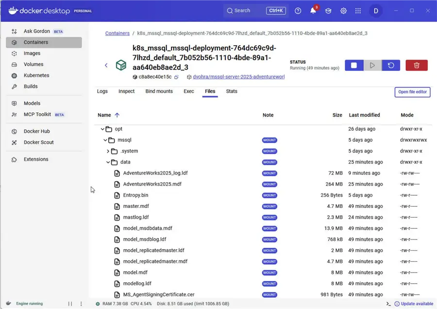Image resolution: width=437 pixels, height=309 pixels.
Task: Open the apps grid icon
Action: 358,11
